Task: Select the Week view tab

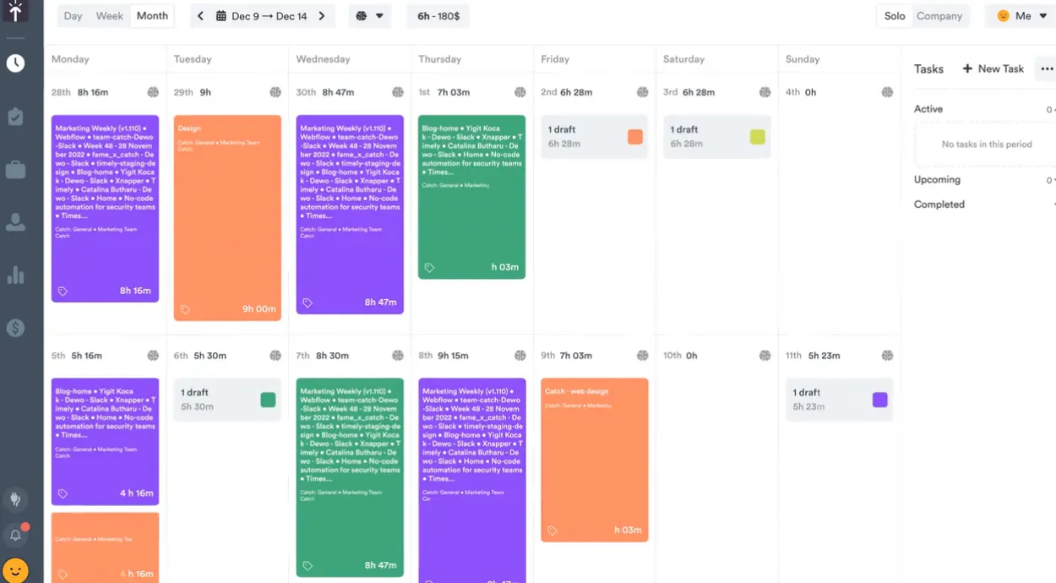Action: 109,16
